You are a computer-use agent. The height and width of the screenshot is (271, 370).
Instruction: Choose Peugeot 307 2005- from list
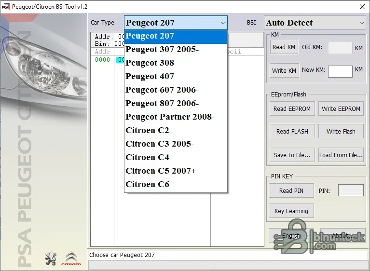tap(176, 50)
